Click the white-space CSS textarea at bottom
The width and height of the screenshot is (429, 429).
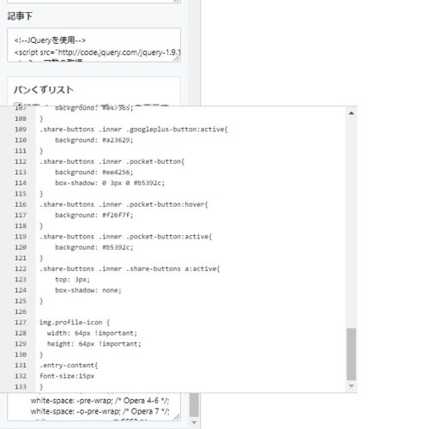click(94, 407)
